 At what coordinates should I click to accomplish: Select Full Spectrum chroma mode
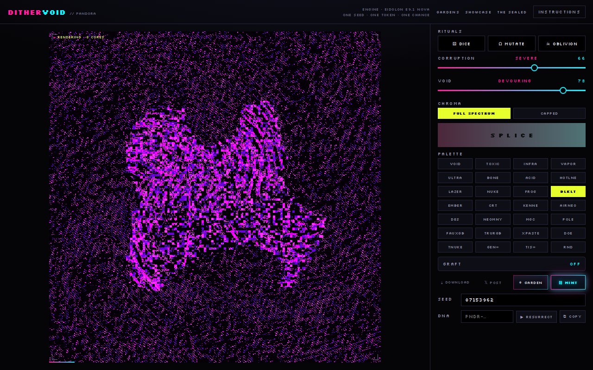coord(474,113)
